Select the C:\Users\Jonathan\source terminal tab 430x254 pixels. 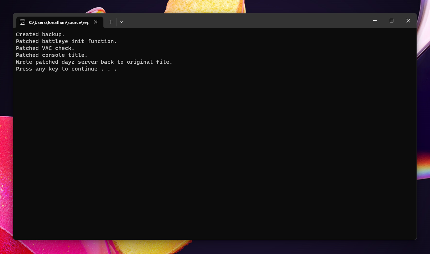tap(59, 22)
